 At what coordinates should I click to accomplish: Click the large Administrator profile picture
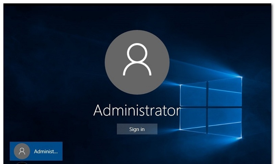(x=137, y=62)
